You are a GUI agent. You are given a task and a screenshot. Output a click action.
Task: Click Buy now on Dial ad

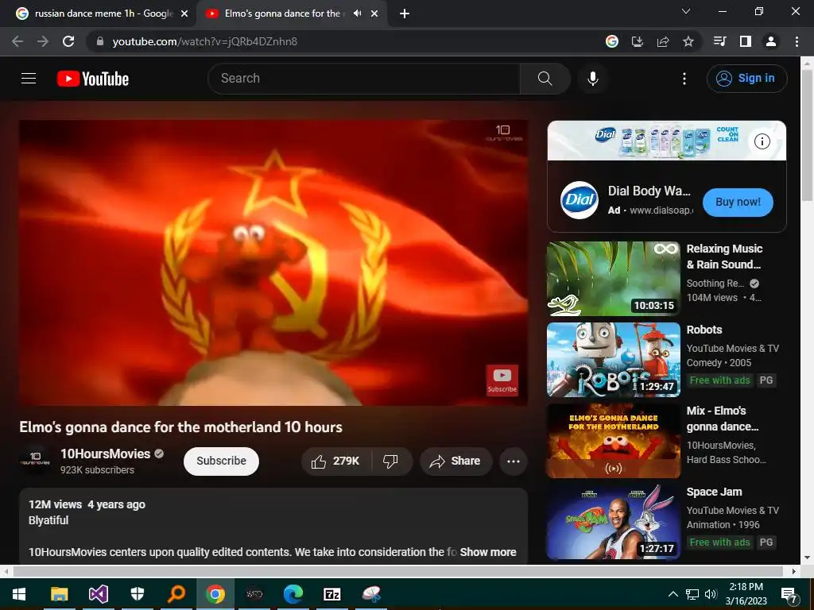(738, 203)
